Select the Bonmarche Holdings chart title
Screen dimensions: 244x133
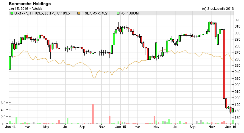pos(30,4)
